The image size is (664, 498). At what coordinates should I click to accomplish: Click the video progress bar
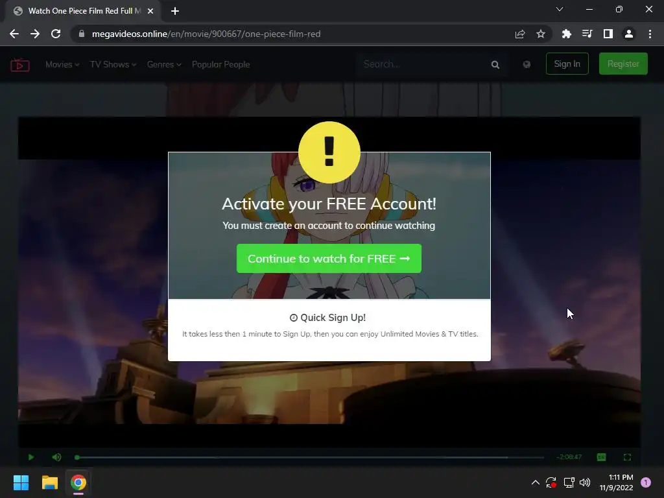click(x=309, y=457)
